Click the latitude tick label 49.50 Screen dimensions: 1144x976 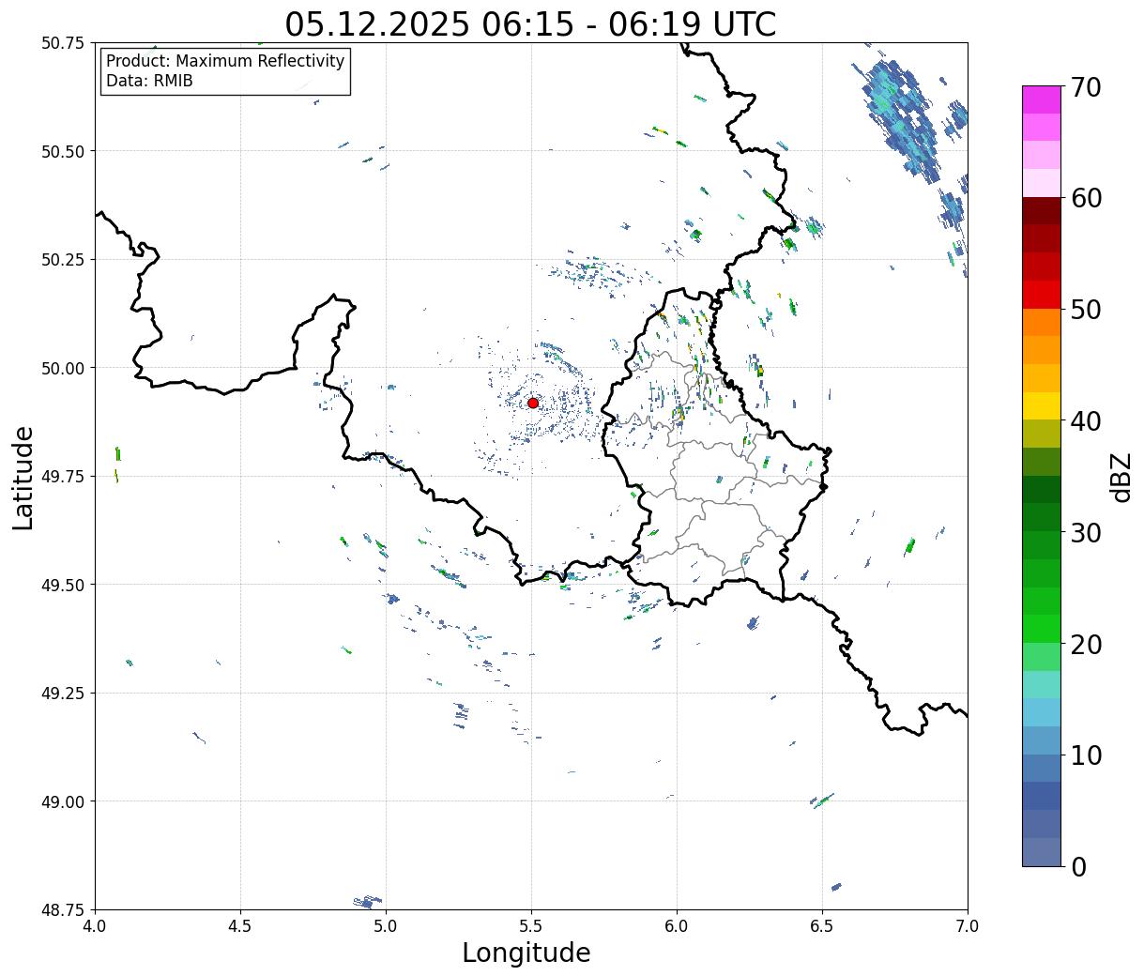point(63,585)
